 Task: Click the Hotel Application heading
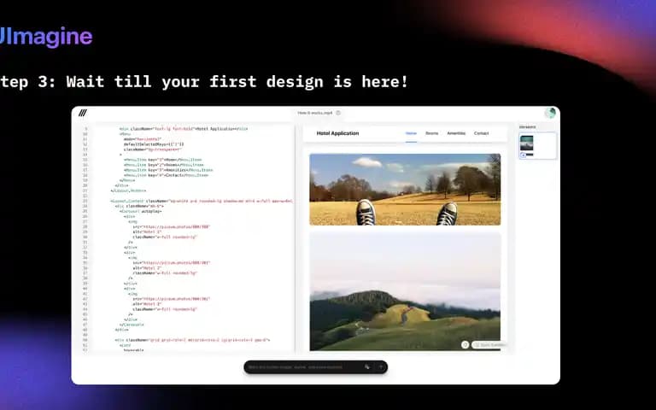coord(337,133)
